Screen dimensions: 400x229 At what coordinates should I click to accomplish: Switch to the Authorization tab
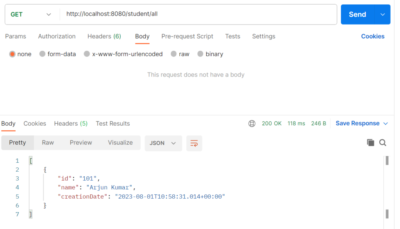57,36
